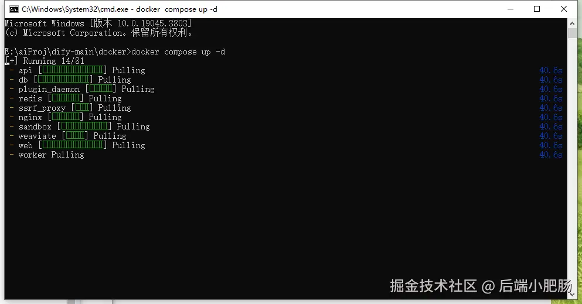Select the plugin_daemon service line
Image resolution: width=582 pixels, height=304 pixels.
[82, 89]
